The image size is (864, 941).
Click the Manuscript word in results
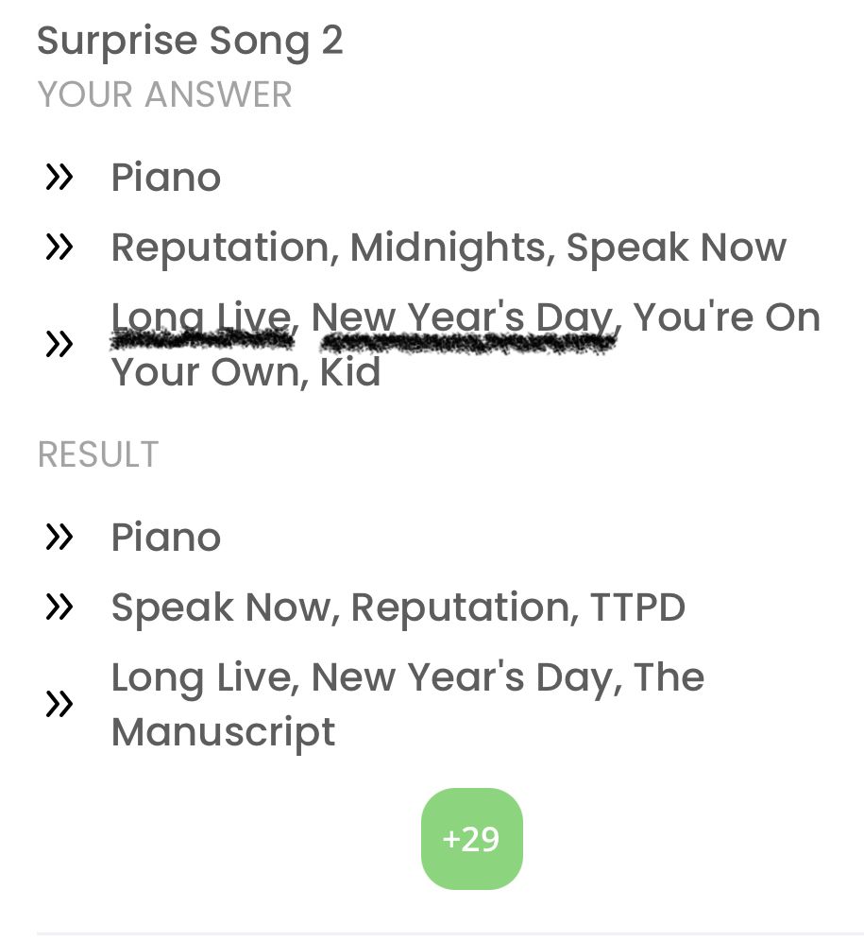pos(223,733)
